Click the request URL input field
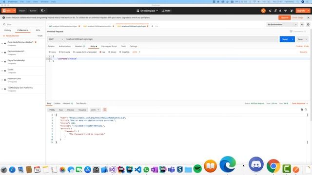The image size is (312, 175). point(172,39)
